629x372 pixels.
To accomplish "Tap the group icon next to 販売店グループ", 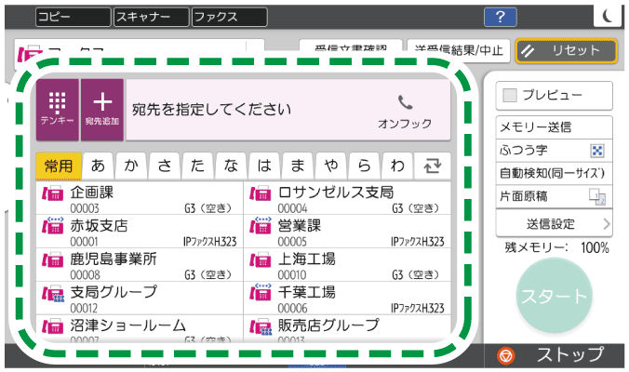I will pyautogui.click(x=261, y=326).
